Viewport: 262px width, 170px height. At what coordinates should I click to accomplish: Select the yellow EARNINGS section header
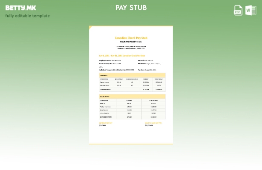tap(132, 75)
